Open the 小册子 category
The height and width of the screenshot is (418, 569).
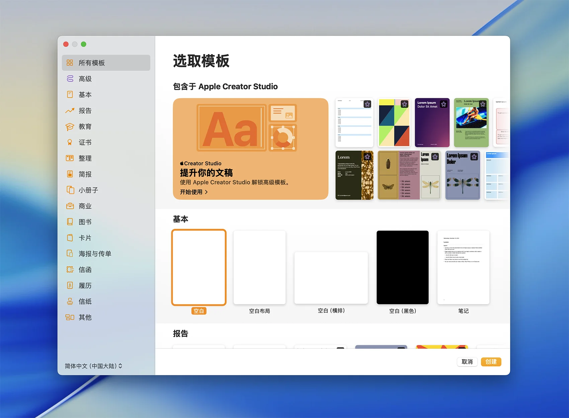click(88, 190)
